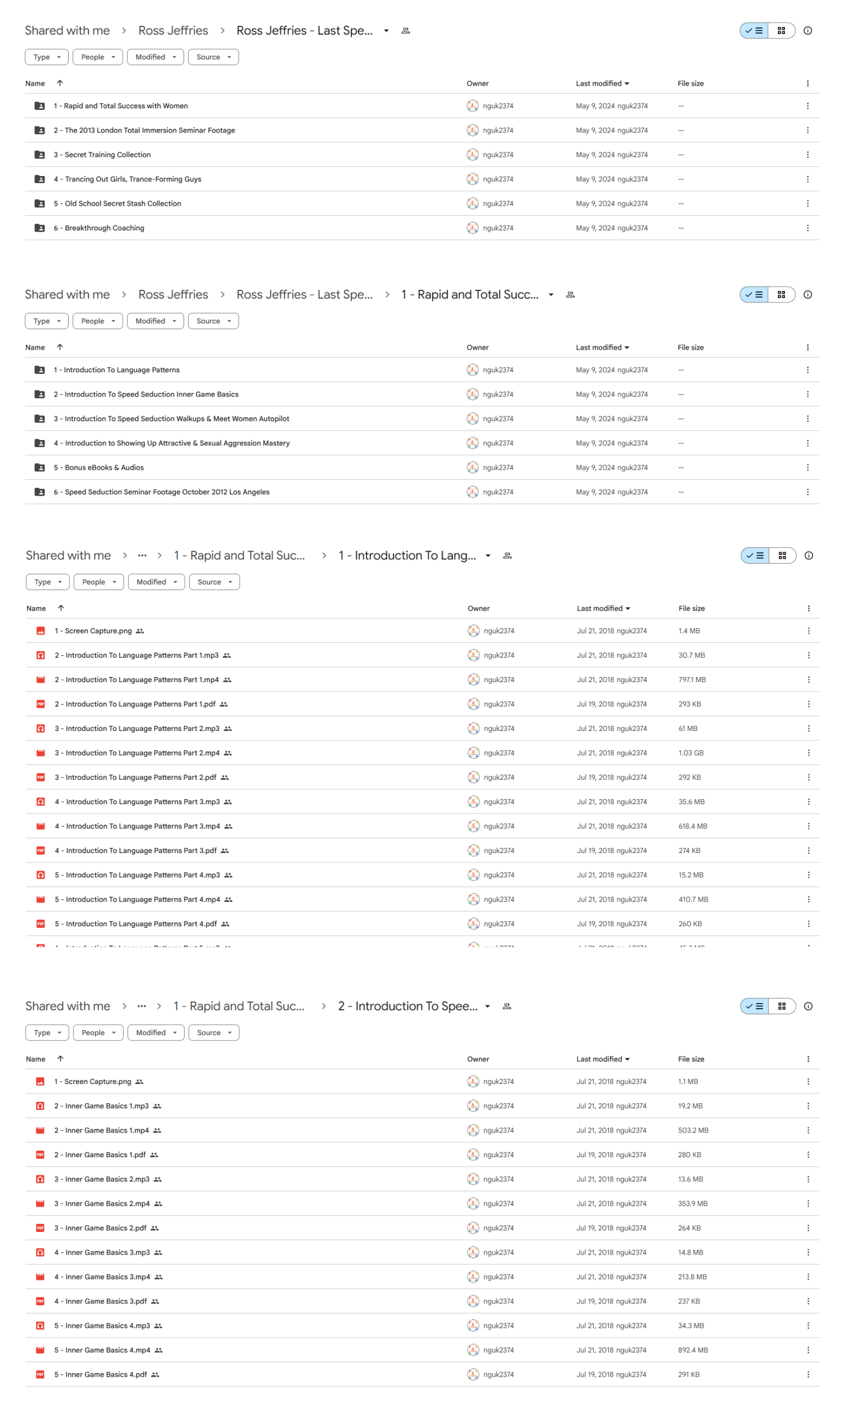Click share-people icon next to 1 - Rapid and Total Succ... title
Screen dimensions: 846x1408
tap(570, 295)
